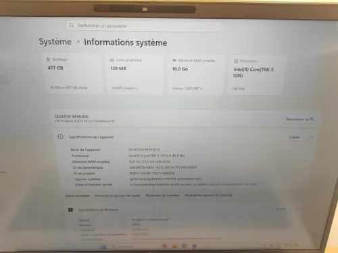Collapse the Spécifications de l'appareil section

[312, 137]
